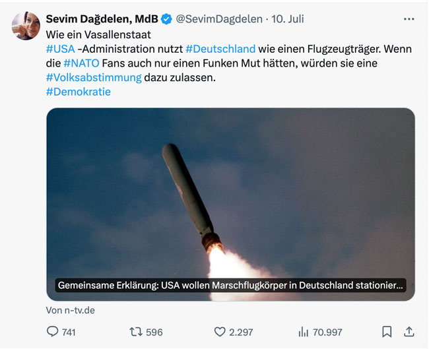Follow the #USA hashtag
Viewport: 429px width, 349px height.
(x=61, y=48)
